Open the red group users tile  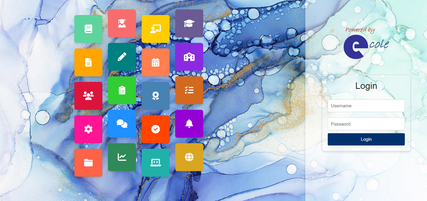pyautogui.click(x=88, y=96)
